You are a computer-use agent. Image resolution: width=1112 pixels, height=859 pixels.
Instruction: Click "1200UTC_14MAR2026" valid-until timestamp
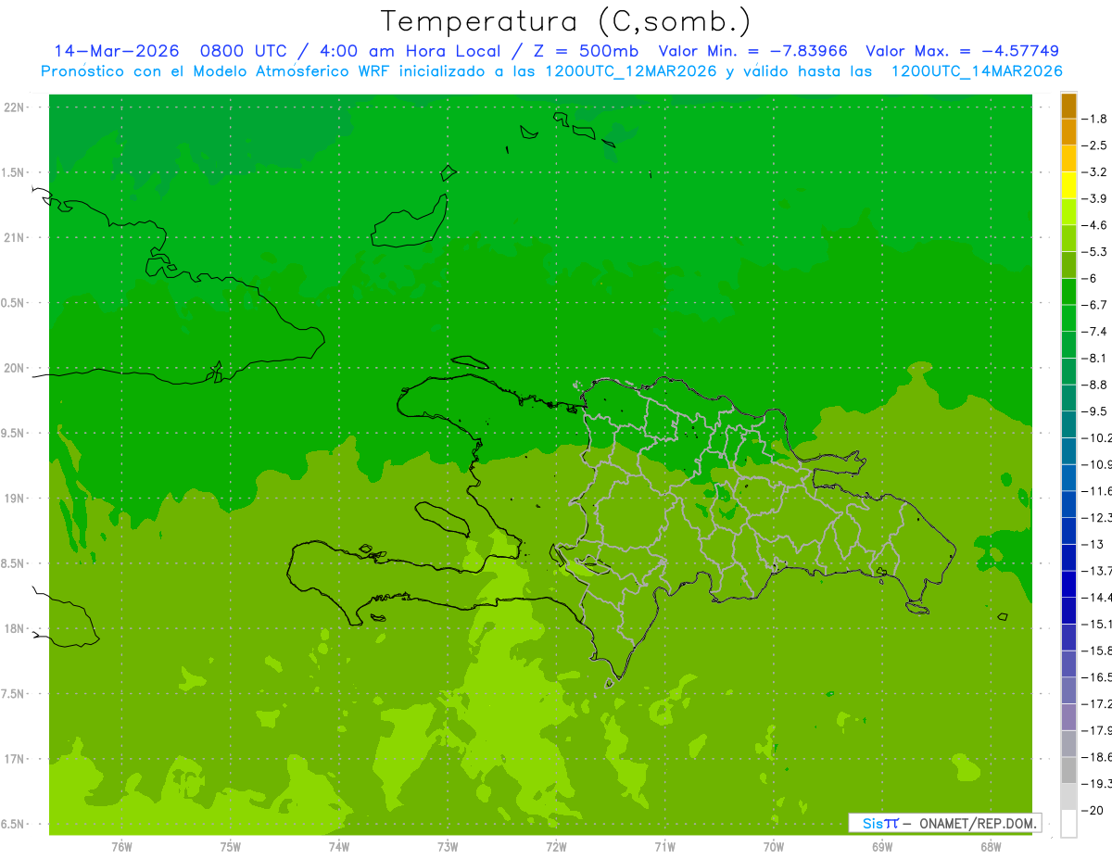[977, 71]
